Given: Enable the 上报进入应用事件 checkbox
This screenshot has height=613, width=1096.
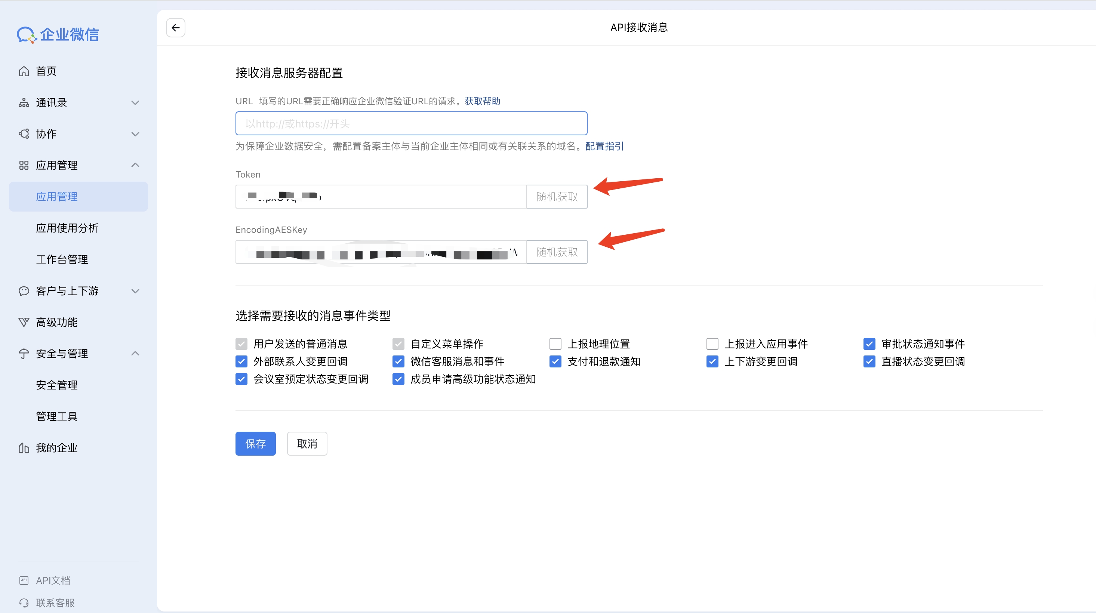Looking at the screenshot, I should [712, 343].
